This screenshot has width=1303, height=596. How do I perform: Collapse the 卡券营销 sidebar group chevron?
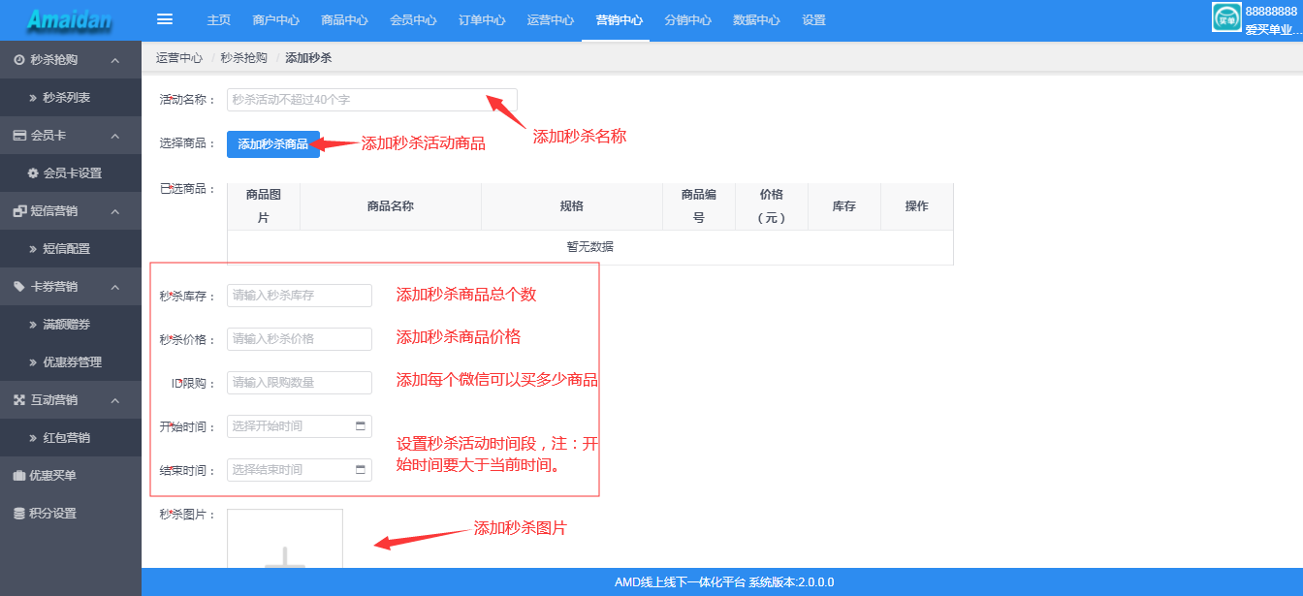(x=115, y=287)
